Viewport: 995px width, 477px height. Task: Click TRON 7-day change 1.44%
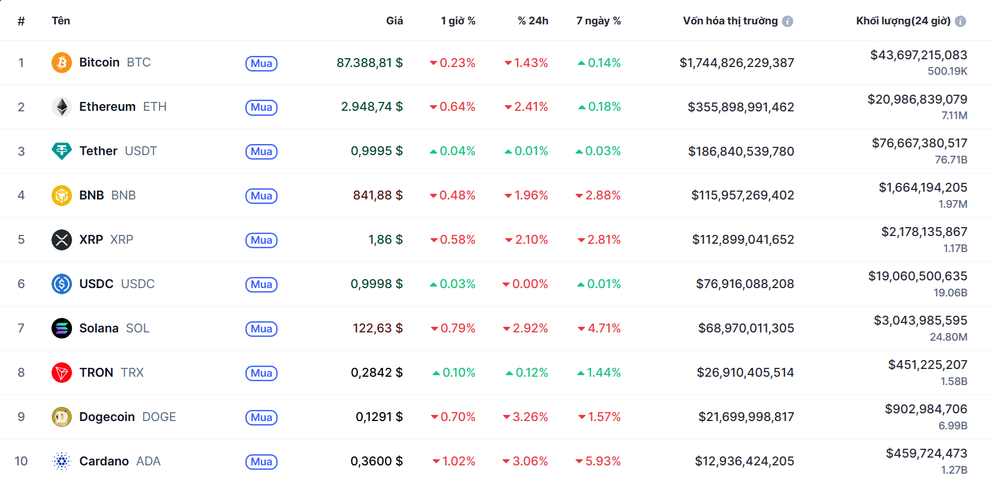(x=598, y=372)
